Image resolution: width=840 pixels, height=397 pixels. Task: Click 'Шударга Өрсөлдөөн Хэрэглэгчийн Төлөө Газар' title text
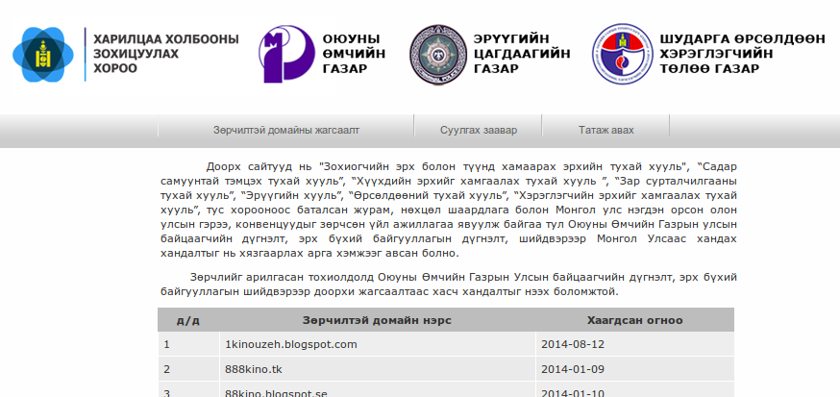(x=741, y=55)
